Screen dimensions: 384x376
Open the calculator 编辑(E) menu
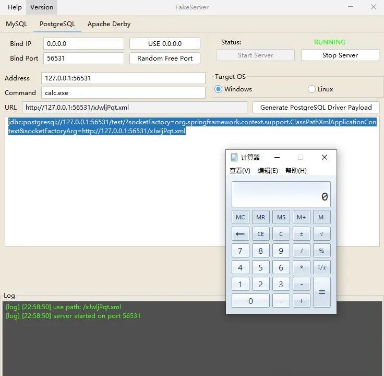coord(268,171)
